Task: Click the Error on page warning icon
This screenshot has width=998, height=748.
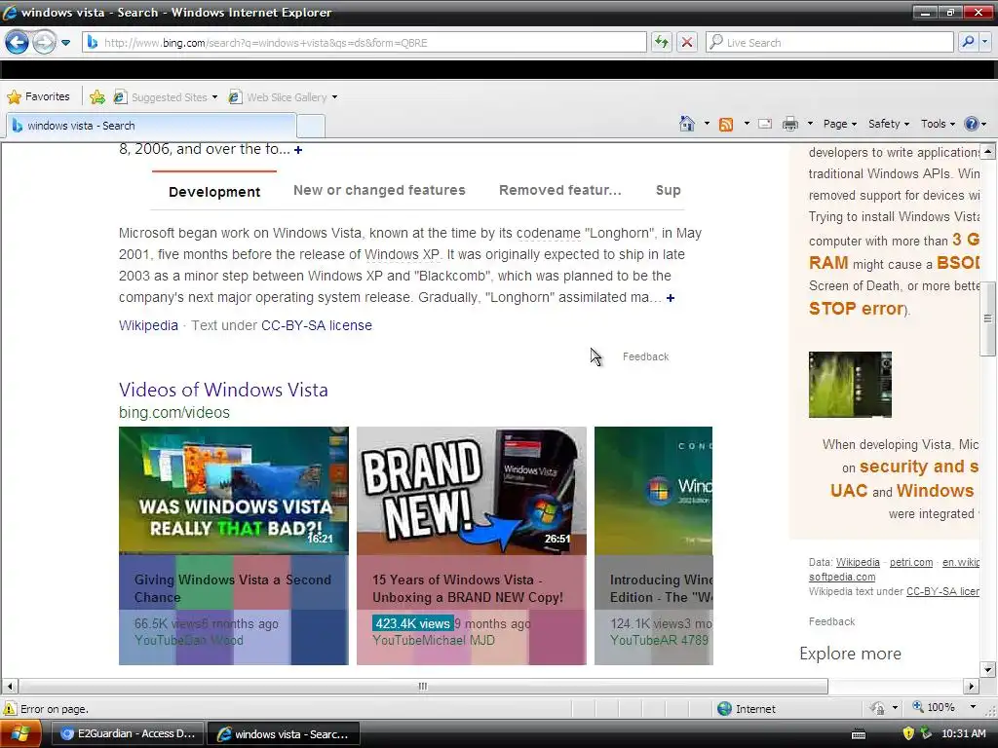Action: (x=10, y=709)
